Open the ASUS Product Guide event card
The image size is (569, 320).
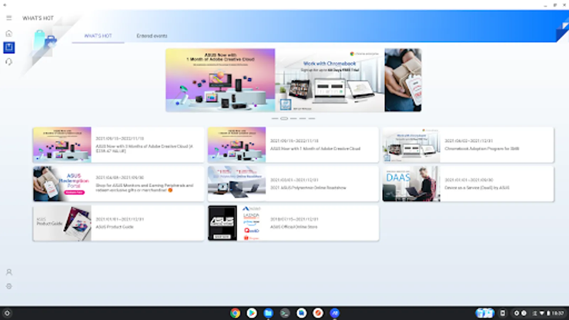point(118,223)
